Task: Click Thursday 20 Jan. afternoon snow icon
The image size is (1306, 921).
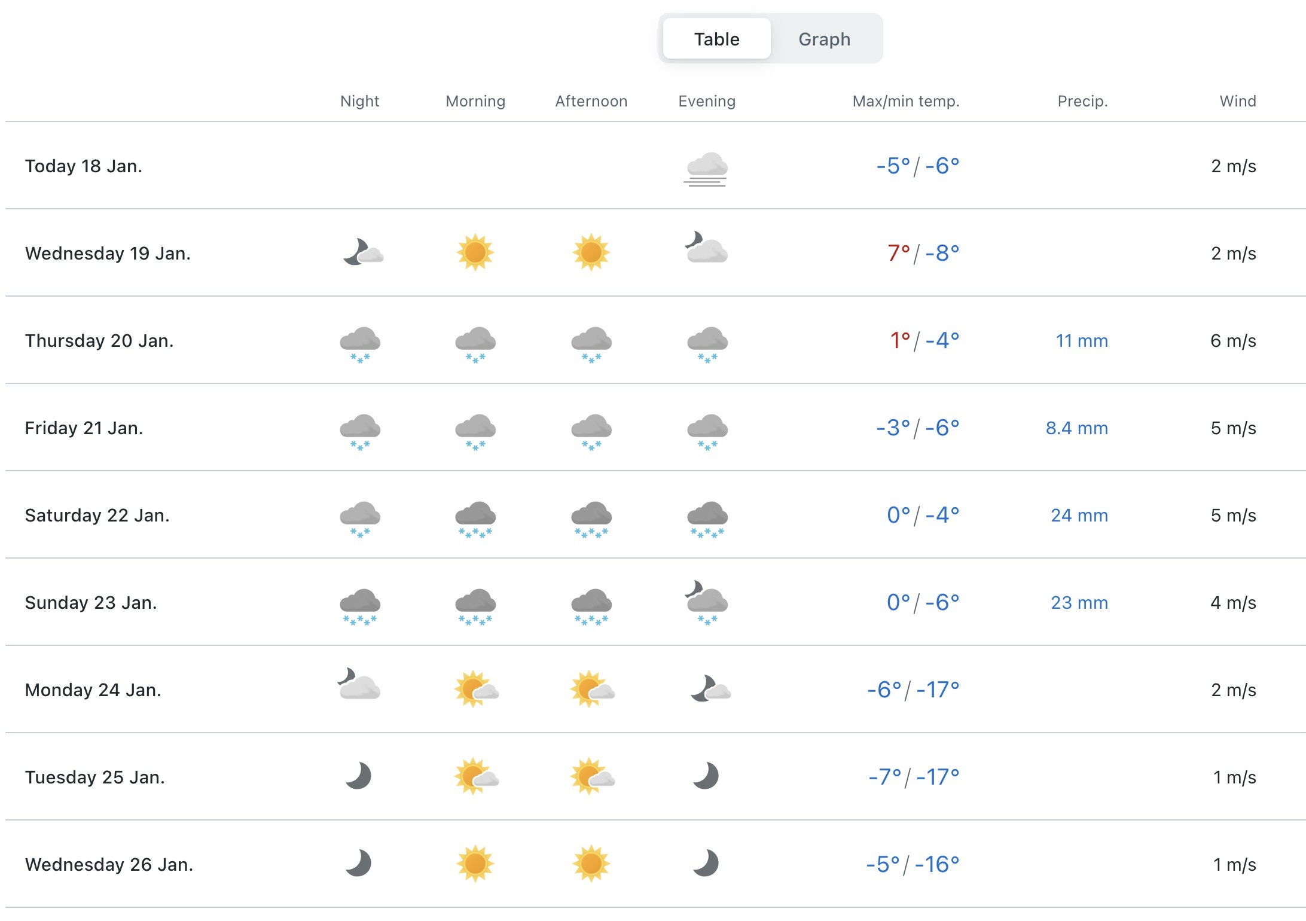Action: click(591, 344)
